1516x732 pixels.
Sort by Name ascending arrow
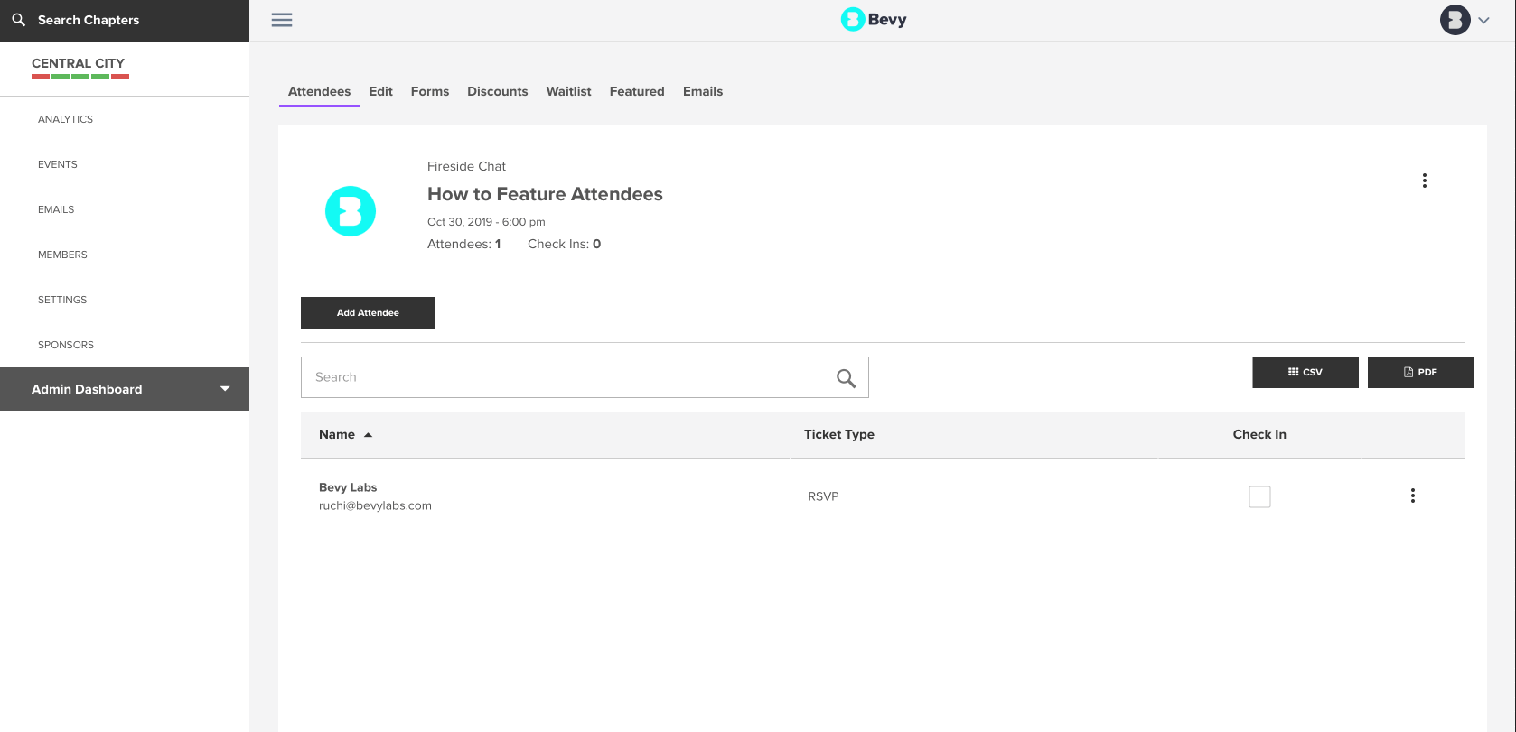(x=368, y=435)
